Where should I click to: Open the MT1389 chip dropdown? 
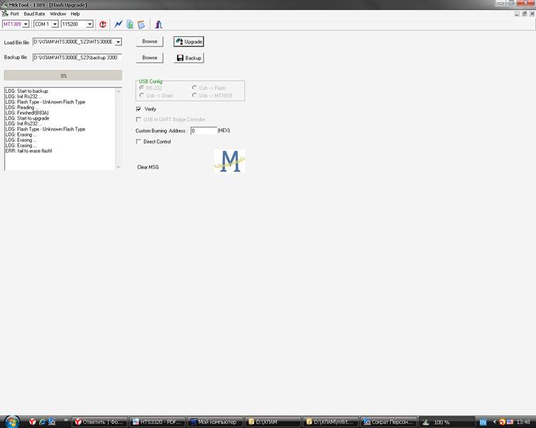pos(26,24)
